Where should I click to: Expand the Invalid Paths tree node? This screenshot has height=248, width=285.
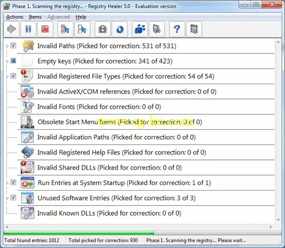pos(7,46)
